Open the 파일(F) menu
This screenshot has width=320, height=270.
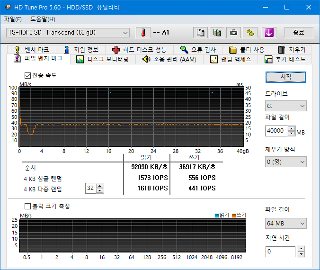(x=13, y=19)
